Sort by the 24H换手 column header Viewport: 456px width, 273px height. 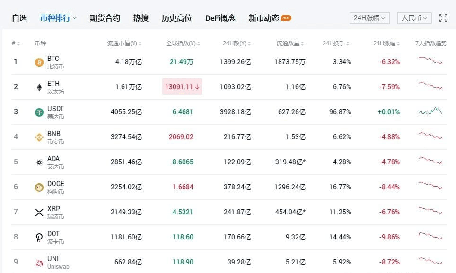click(x=336, y=43)
